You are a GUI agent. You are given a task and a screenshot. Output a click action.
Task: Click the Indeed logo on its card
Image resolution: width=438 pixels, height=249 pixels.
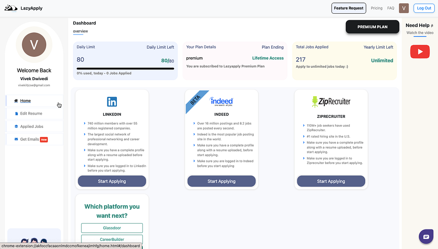tap(221, 101)
